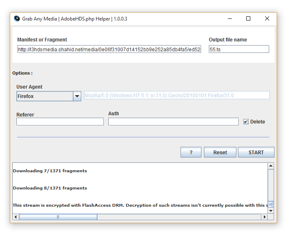Click the vertical scrollbar thumb in log
The width and height of the screenshot is (286, 235).
tap(271, 204)
